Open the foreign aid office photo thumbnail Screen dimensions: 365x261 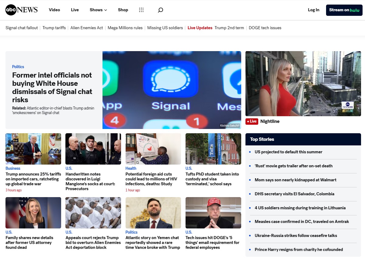coord(153,149)
